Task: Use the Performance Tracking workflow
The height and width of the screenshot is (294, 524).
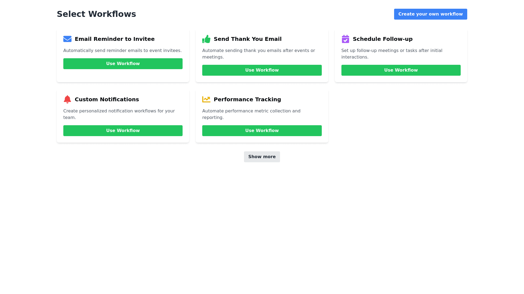Action: pos(262,131)
